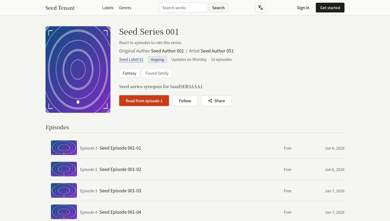The width and height of the screenshot is (390, 221).
Task: Click the Ongoing status badge
Action: coord(157,60)
